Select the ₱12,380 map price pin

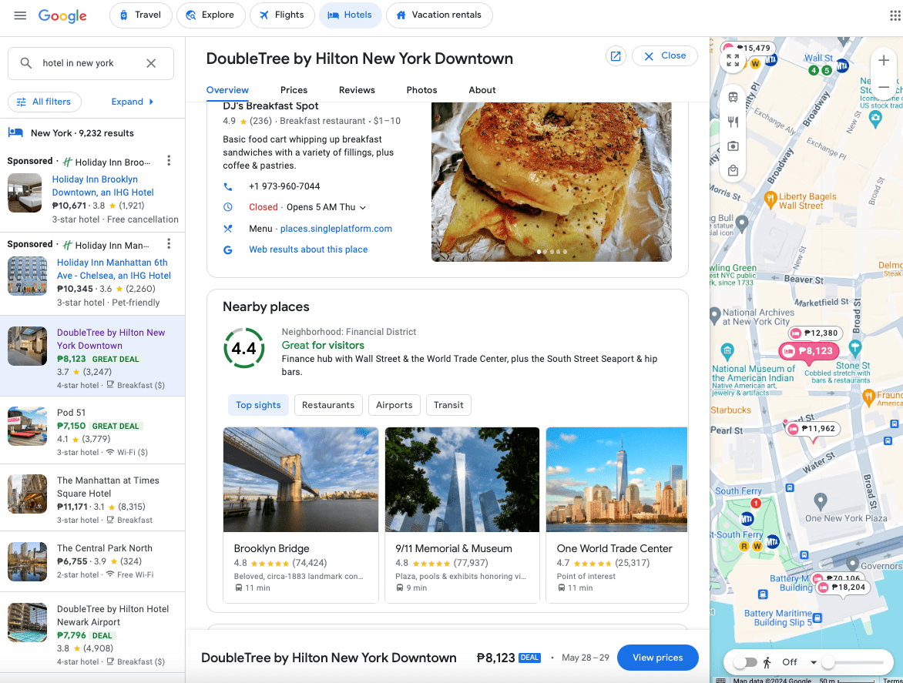(815, 333)
